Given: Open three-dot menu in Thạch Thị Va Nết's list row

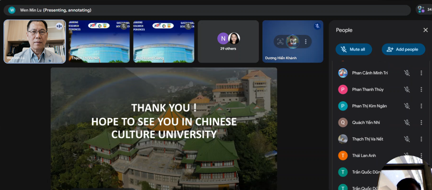Looking at the screenshot, I should (x=421, y=139).
